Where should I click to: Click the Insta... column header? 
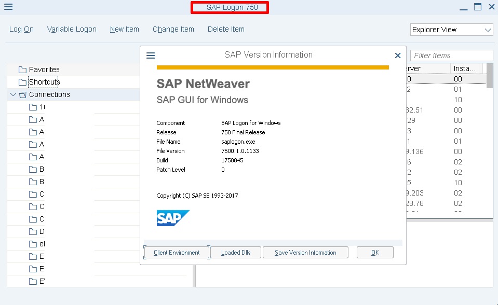[464, 68]
